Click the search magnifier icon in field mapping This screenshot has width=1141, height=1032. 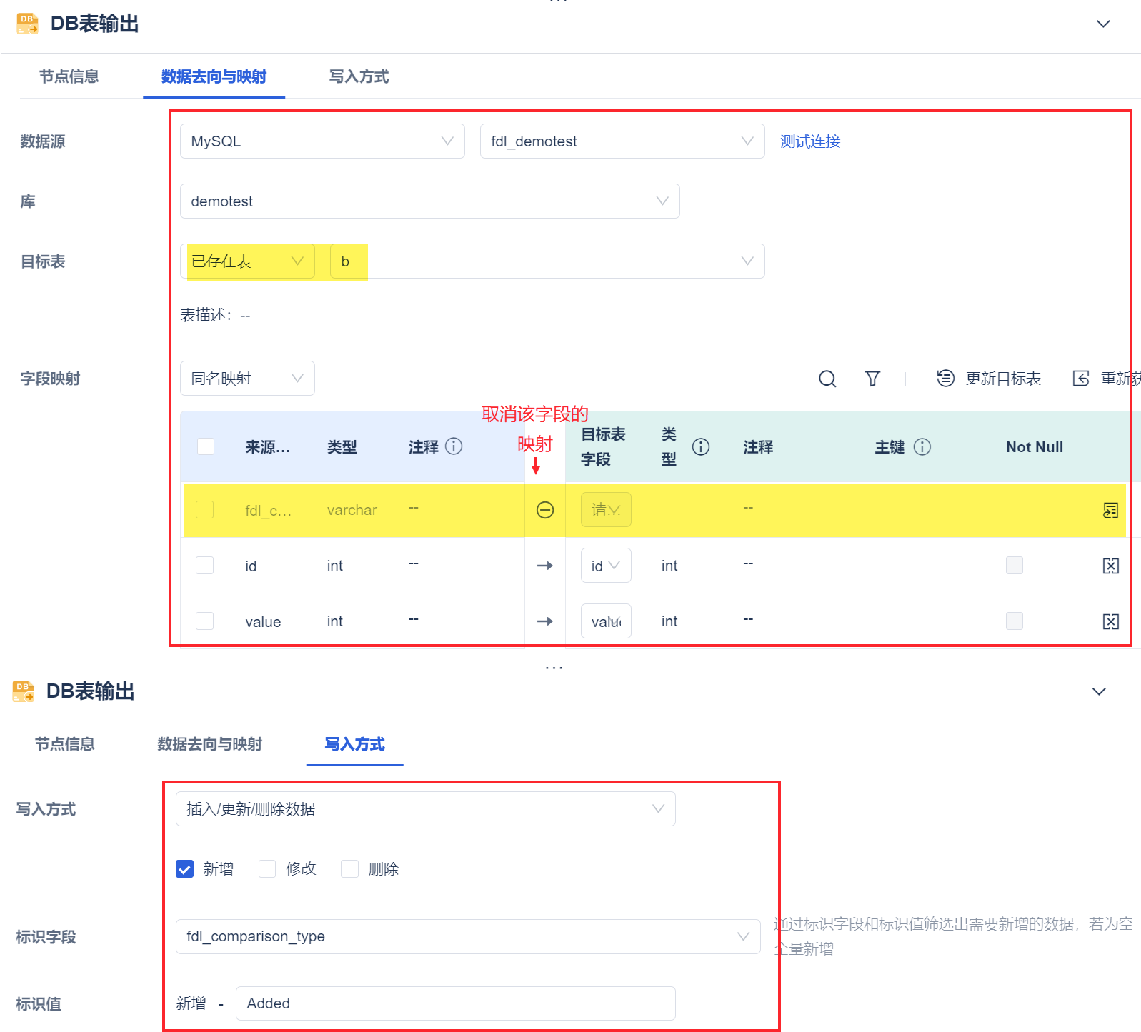(x=827, y=379)
